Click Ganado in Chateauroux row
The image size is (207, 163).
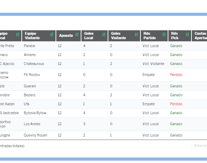tap(176, 64)
